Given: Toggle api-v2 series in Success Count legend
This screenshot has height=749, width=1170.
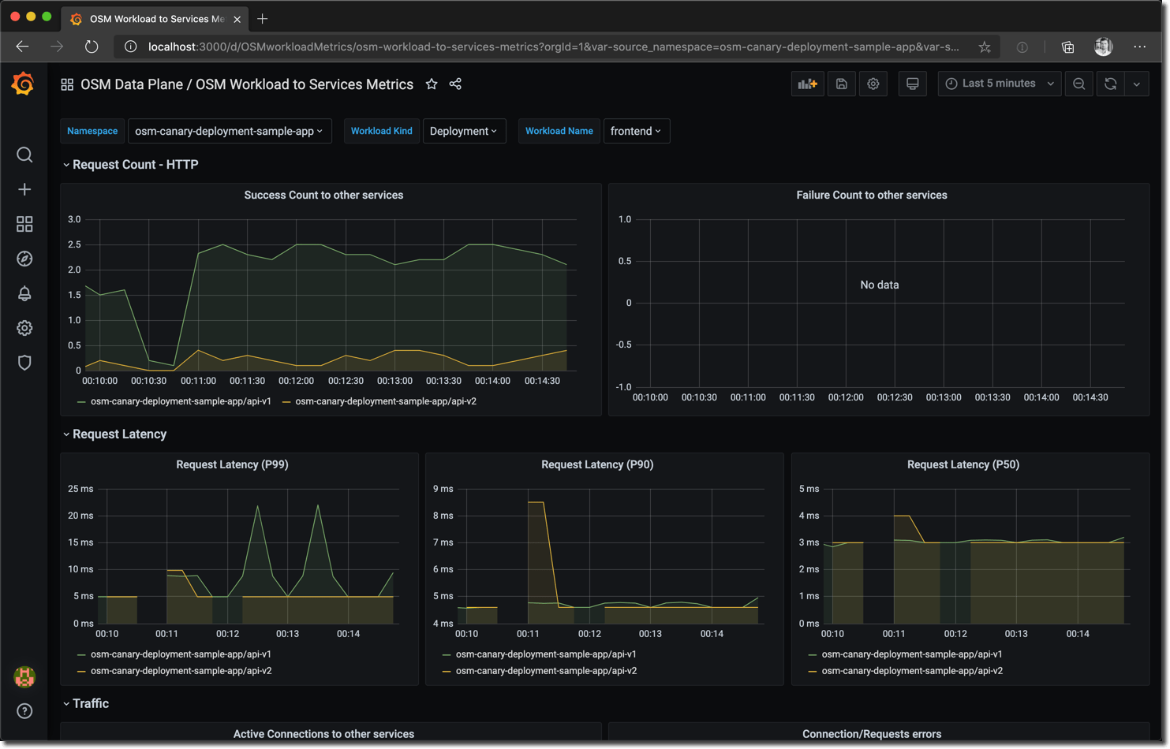Looking at the screenshot, I should tap(385, 401).
